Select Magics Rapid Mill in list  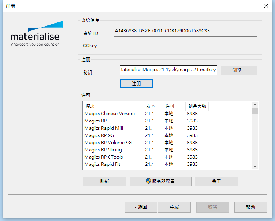tap(104, 128)
